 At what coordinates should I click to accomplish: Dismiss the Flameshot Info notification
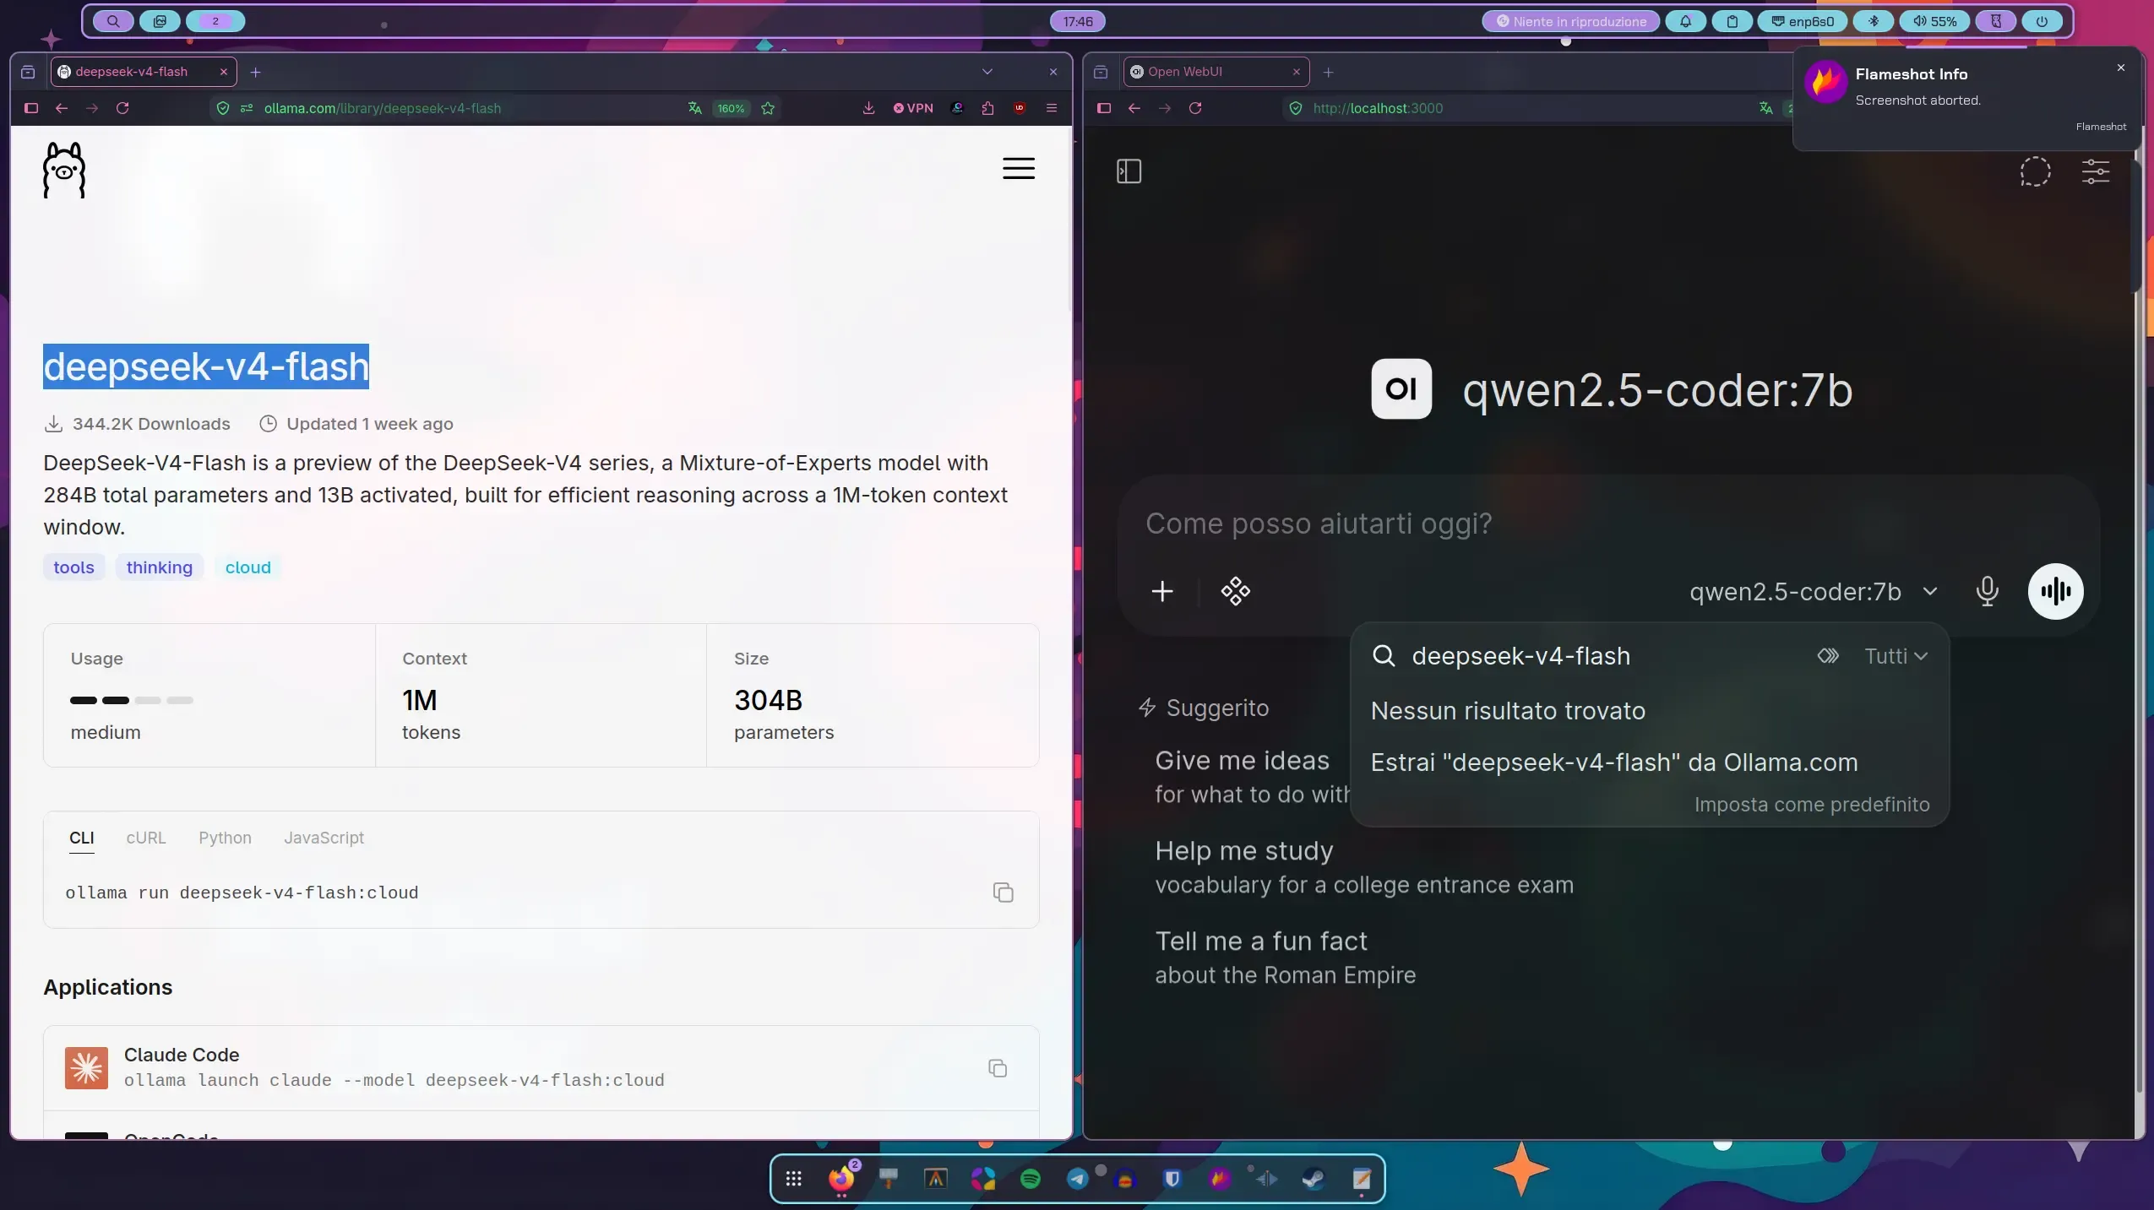tap(2120, 68)
